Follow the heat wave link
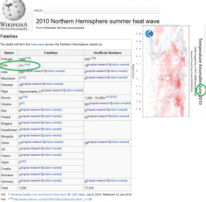The image size is (206, 202). point(38,44)
